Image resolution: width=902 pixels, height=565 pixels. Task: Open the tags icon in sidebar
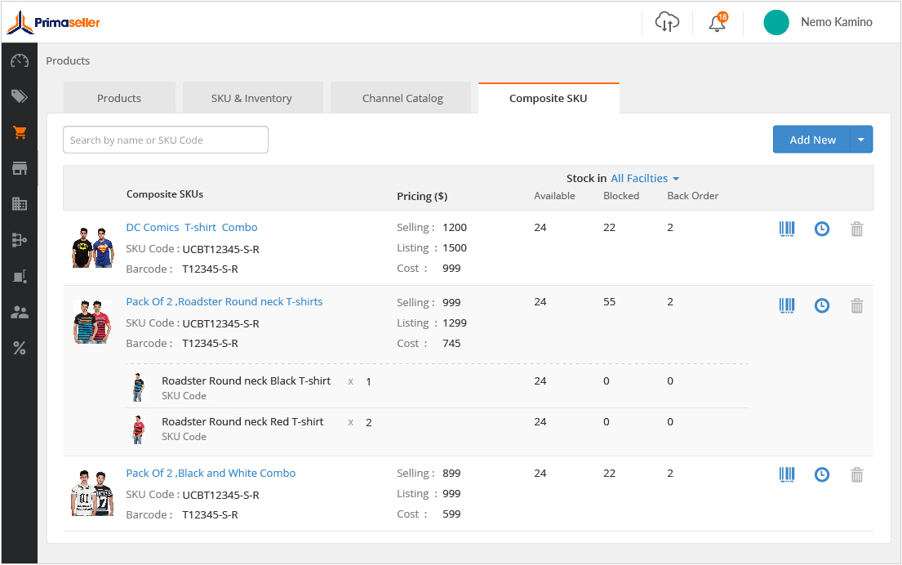pyautogui.click(x=20, y=96)
